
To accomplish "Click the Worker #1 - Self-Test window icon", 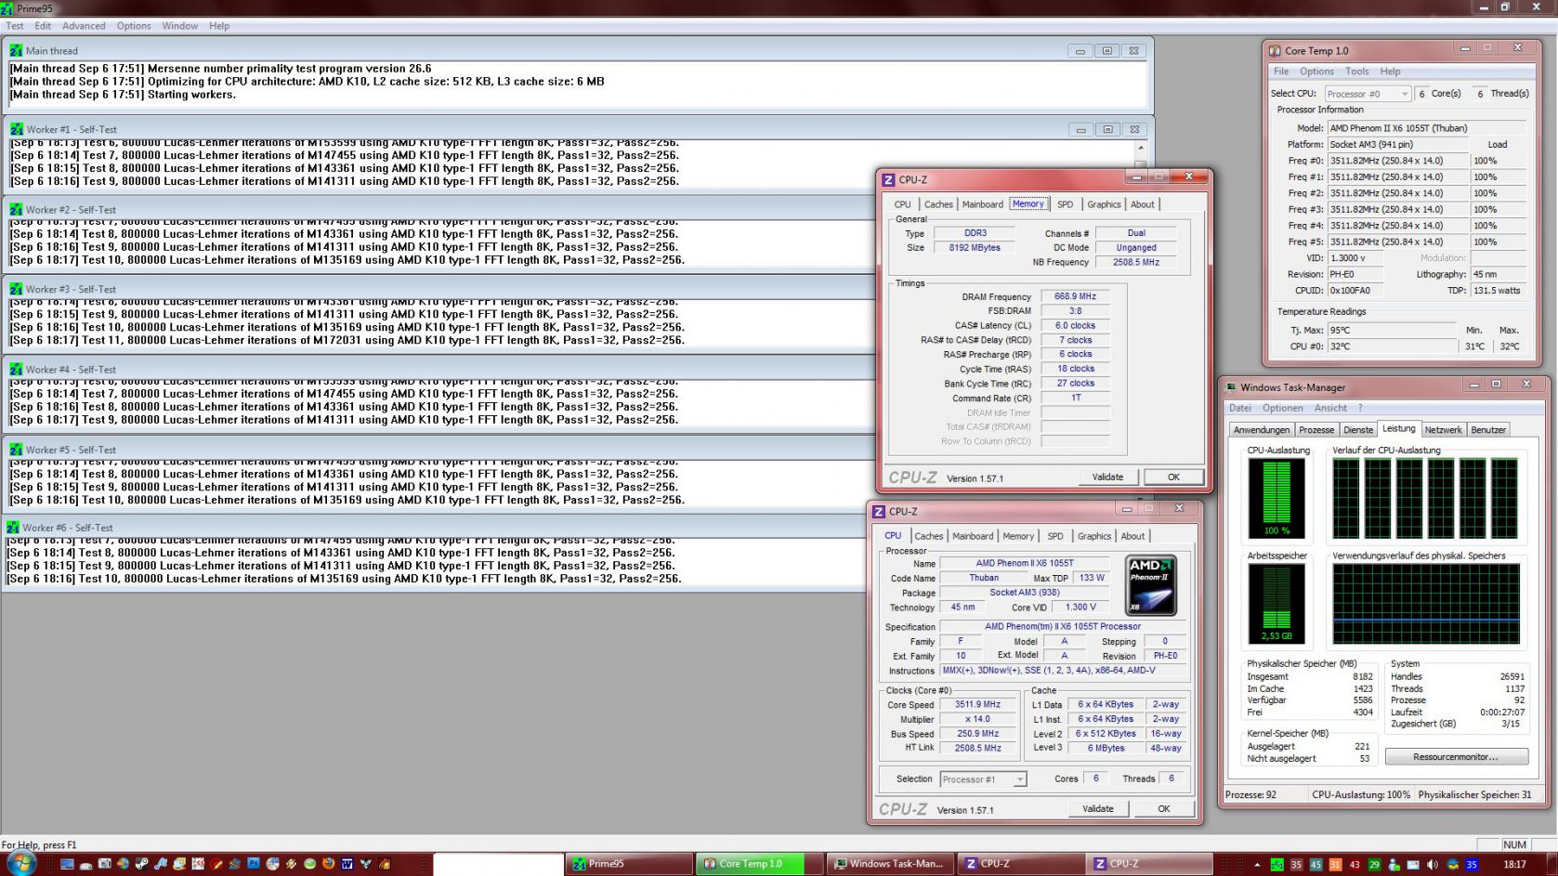I will tap(16, 129).
